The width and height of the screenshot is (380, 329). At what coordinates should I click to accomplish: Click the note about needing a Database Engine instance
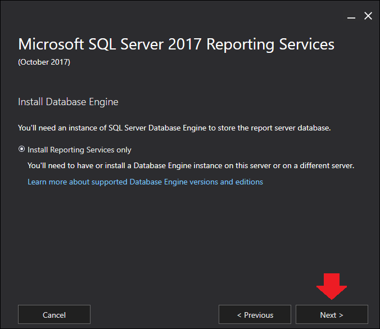191,165
